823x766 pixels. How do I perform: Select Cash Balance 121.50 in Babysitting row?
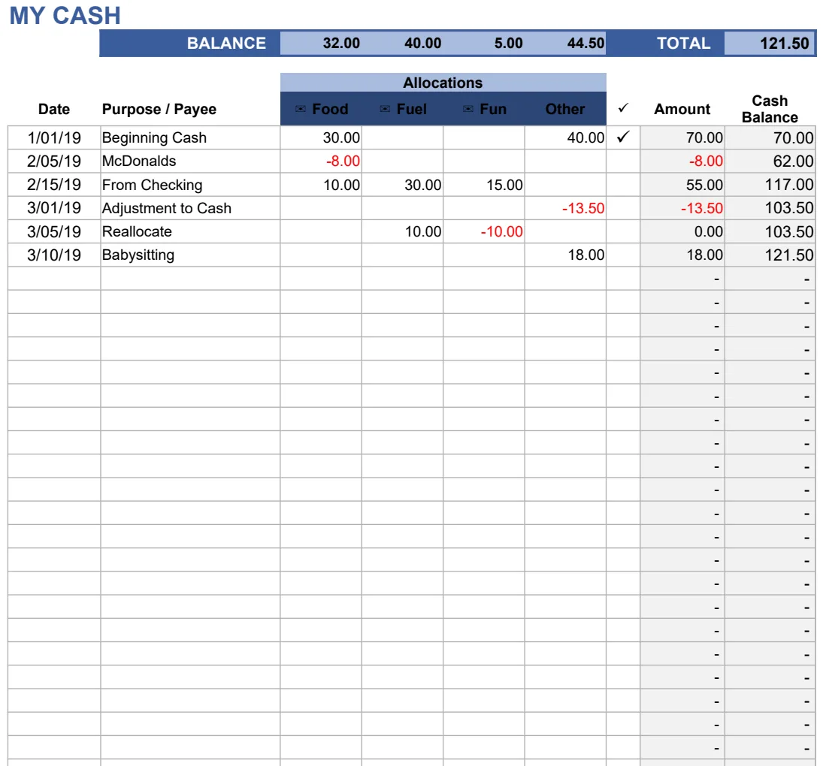click(x=770, y=255)
